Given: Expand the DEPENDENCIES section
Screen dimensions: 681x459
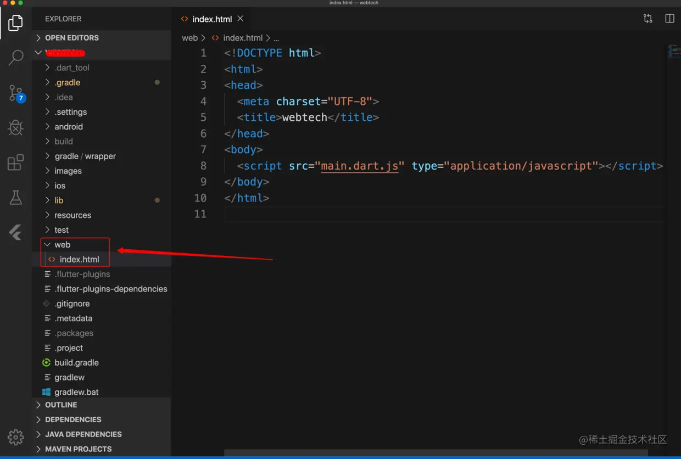Looking at the screenshot, I should click(x=102, y=419).
